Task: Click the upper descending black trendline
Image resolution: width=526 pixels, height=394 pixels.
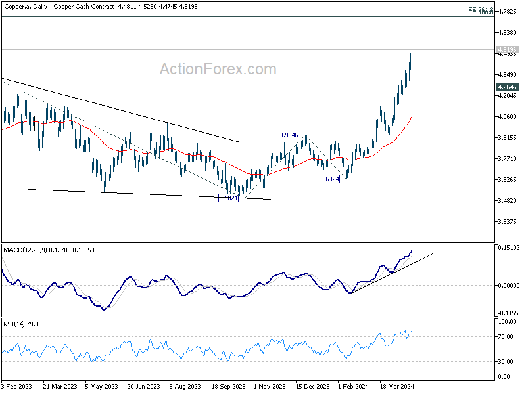Action: pyautogui.click(x=120, y=110)
